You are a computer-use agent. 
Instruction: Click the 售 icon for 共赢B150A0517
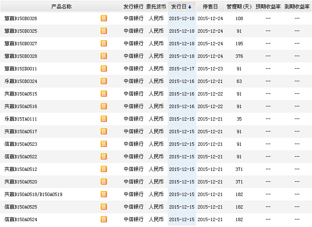point(104,132)
